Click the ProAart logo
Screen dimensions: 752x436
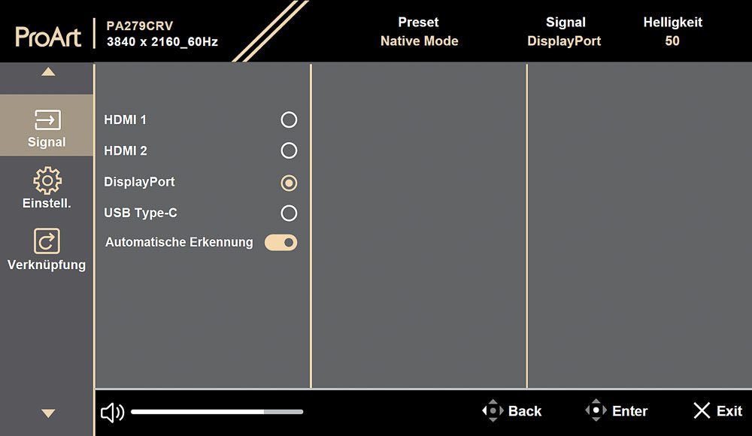[48, 36]
